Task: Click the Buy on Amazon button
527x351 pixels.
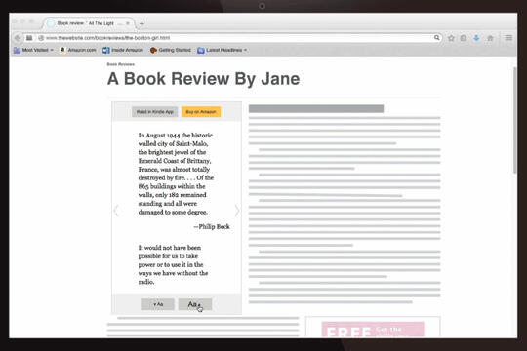Action: click(x=201, y=112)
